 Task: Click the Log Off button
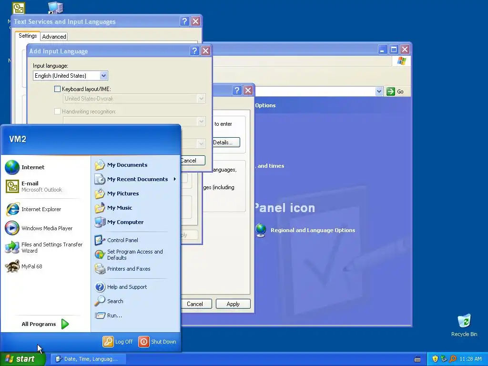click(x=118, y=342)
